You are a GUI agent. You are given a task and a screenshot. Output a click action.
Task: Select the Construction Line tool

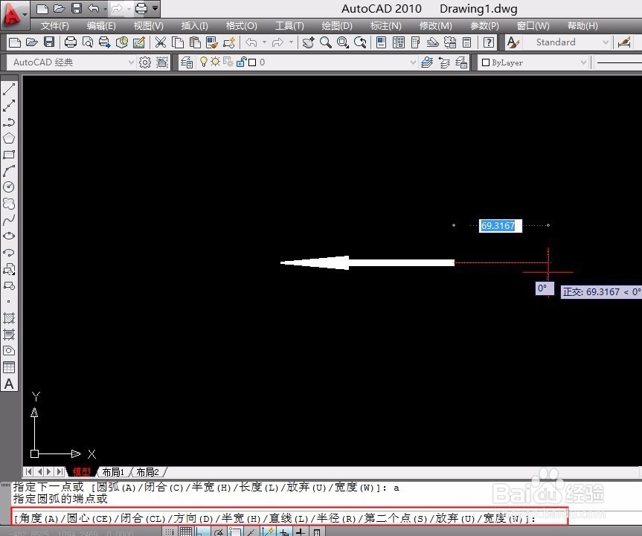(9, 106)
